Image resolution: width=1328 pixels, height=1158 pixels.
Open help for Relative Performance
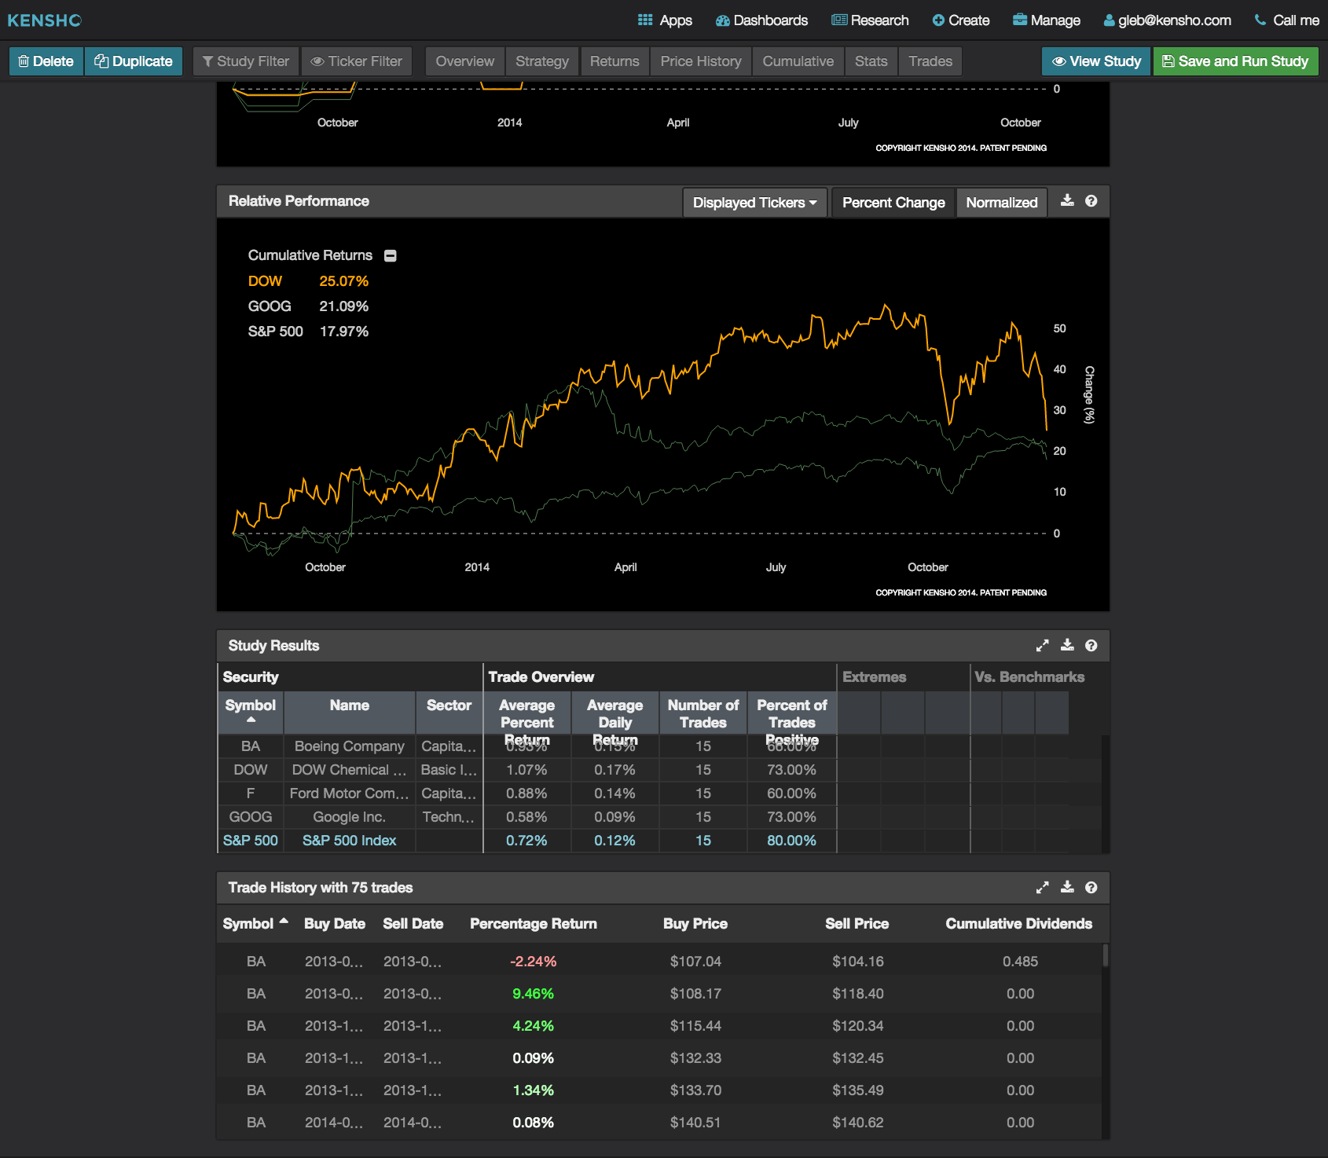point(1091,201)
